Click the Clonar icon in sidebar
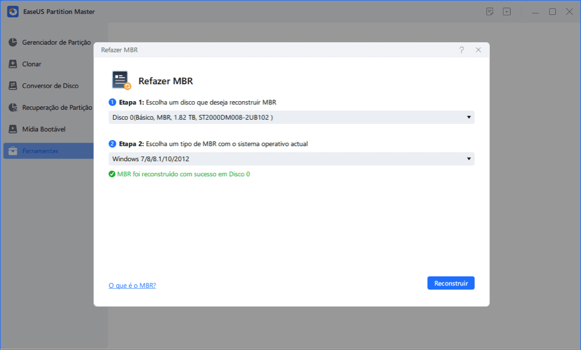 tap(13, 64)
